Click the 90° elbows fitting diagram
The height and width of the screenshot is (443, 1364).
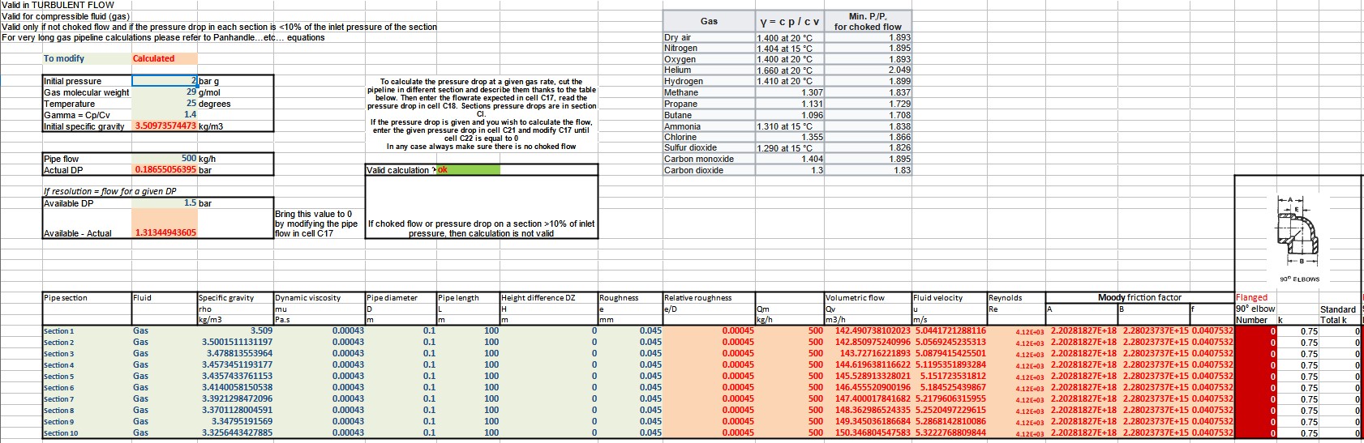[1298, 234]
